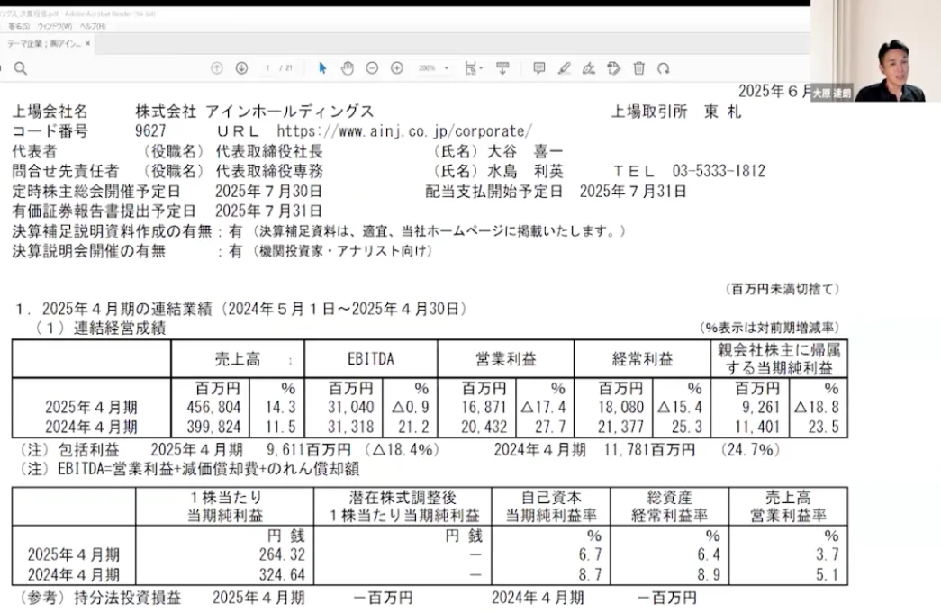Open the search magnifier tool
The width and height of the screenshot is (941, 612).
coord(21,68)
